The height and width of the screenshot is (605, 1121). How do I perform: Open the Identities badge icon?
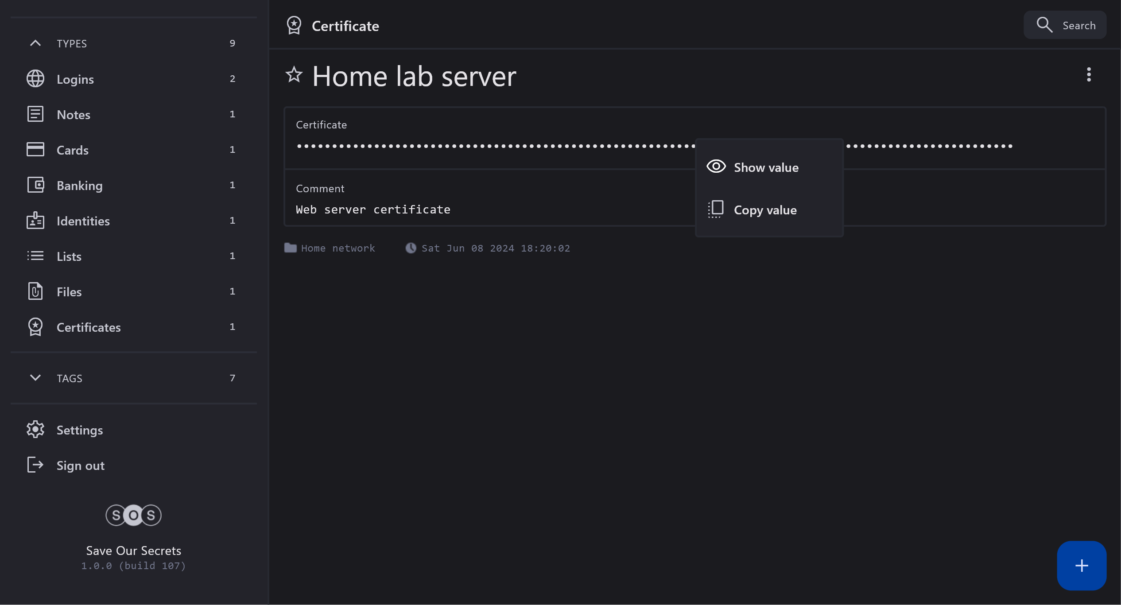pyautogui.click(x=35, y=221)
